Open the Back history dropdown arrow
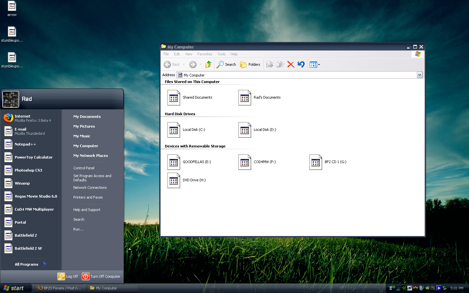This screenshot has width=469, height=293. [184, 64]
